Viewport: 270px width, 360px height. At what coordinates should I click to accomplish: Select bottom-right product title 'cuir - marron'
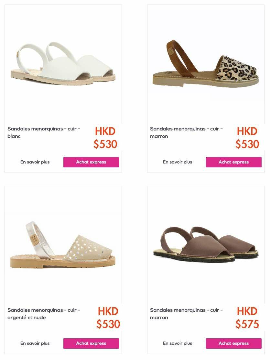point(186,314)
